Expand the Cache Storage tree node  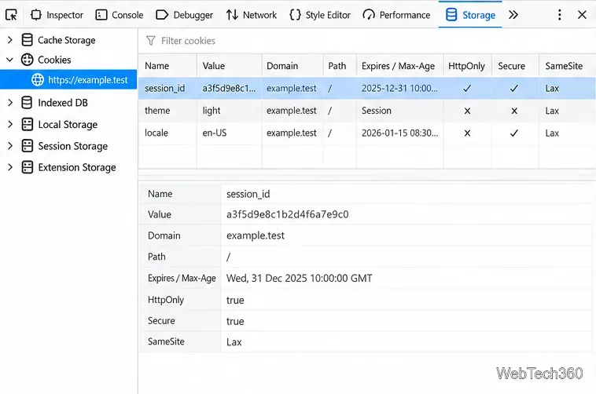pos(10,40)
